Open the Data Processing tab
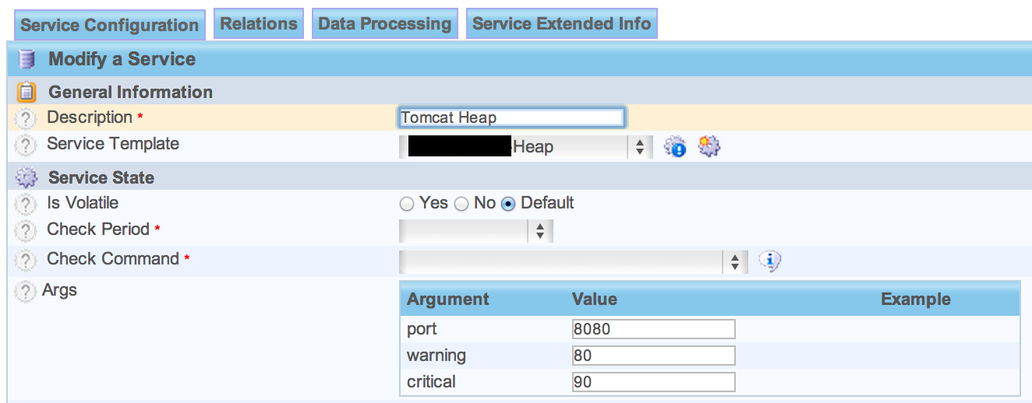Viewport: 1032px width, 403px height. [x=384, y=23]
